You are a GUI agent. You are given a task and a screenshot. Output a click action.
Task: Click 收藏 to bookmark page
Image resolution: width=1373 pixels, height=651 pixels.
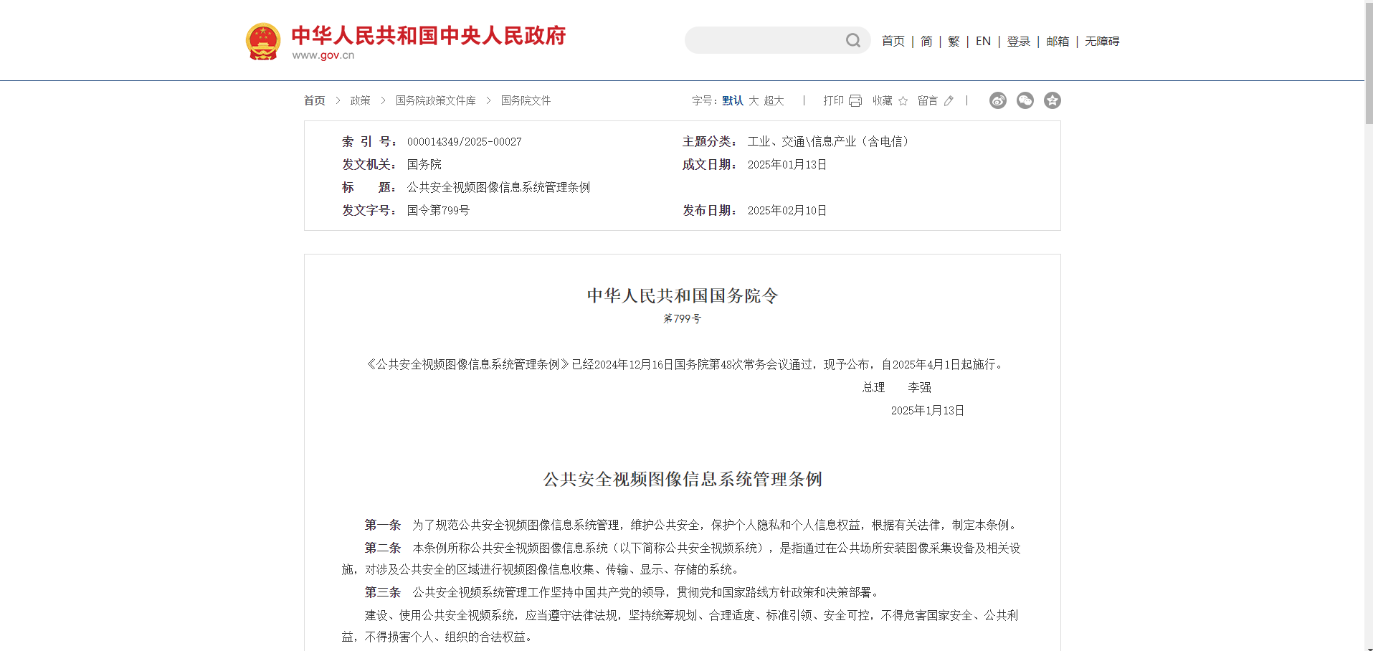(883, 100)
